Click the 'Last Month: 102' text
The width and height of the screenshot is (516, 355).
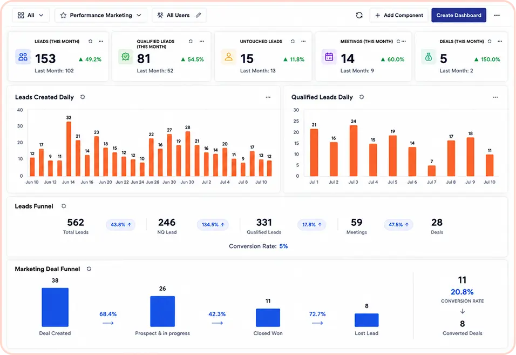55,70
